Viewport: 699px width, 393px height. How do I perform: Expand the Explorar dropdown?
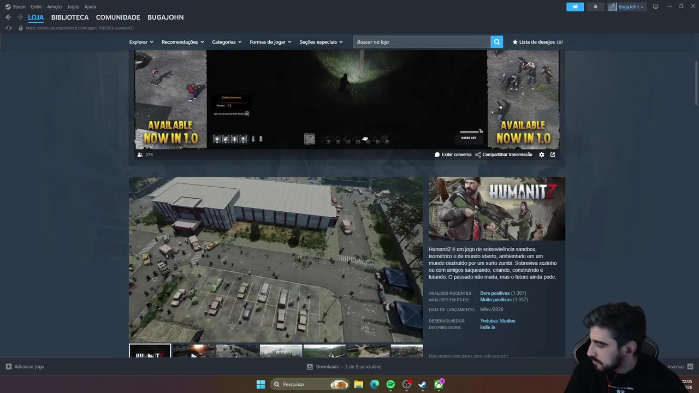(141, 42)
